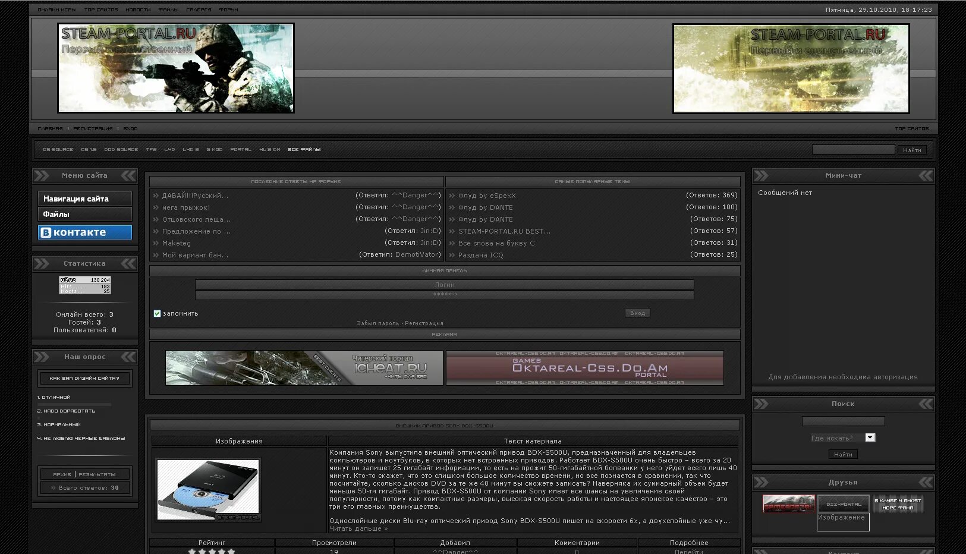Click Найти button in Поиск sidebar block
The width and height of the screenshot is (966, 554).
[843, 454]
